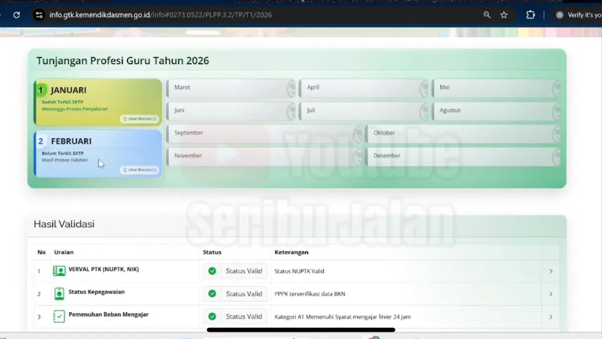This screenshot has height=339, width=602.
Task: Click the VERVAL PTK ID card icon
Action: coord(59,271)
